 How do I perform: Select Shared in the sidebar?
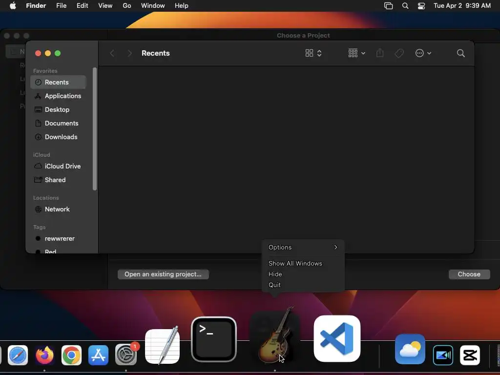click(58, 180)
